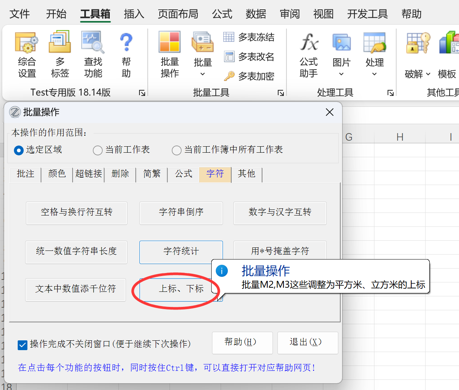The image size is (459, 390).
Task: Open the 查找功能 search icon
Action: pyautogui.click(x=93, y=42)
